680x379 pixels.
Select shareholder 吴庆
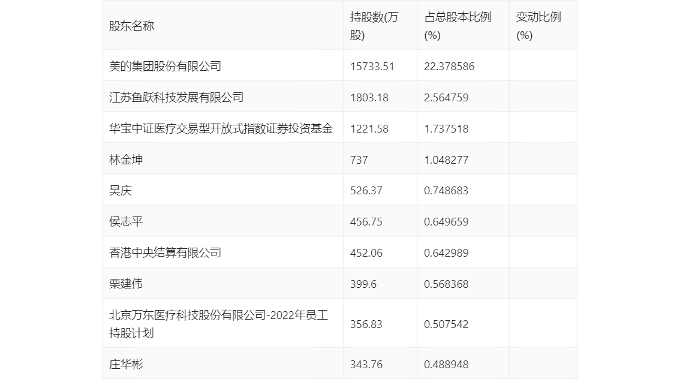point(120,190)
